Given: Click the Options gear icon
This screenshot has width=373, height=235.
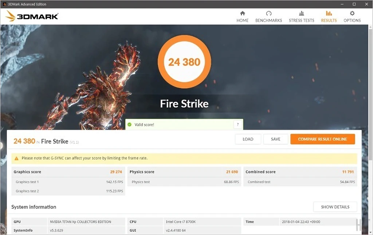Looking at the screenshot, I should (352, 13).
